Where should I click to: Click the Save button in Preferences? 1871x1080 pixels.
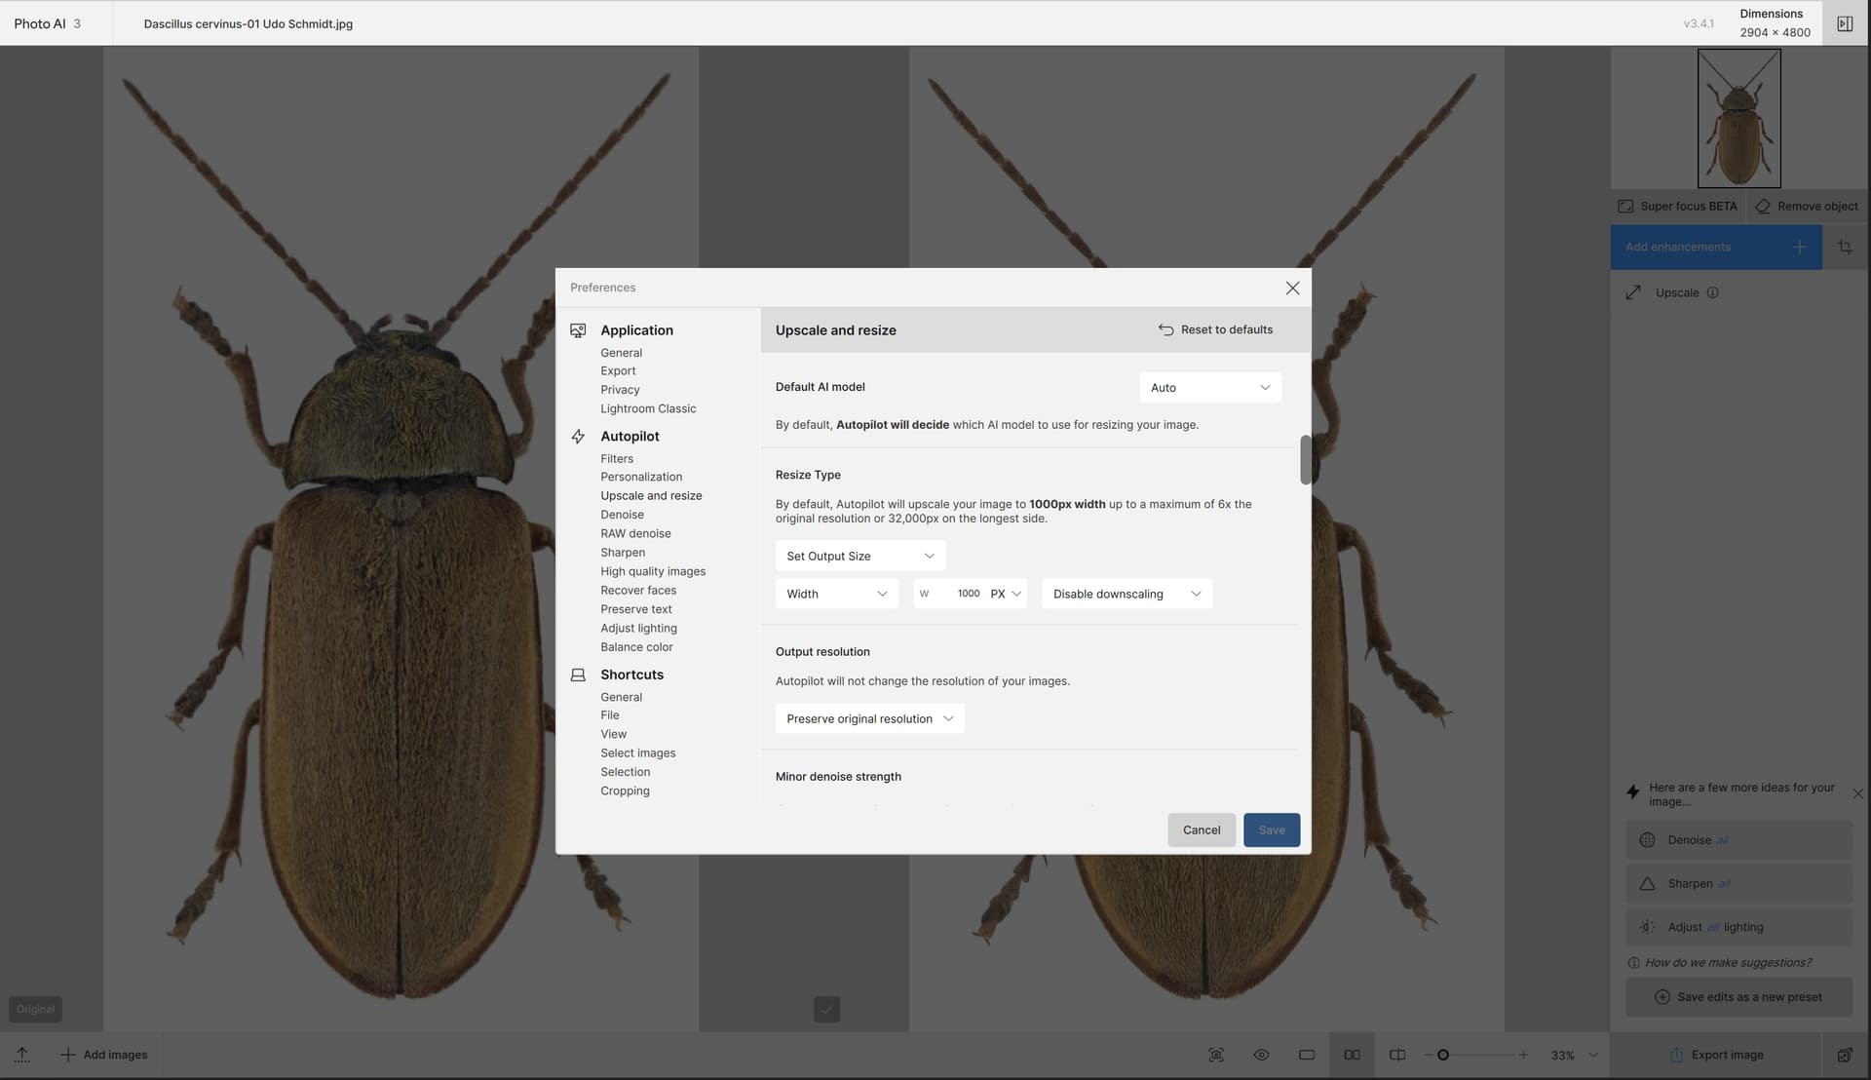point(1271,830)
